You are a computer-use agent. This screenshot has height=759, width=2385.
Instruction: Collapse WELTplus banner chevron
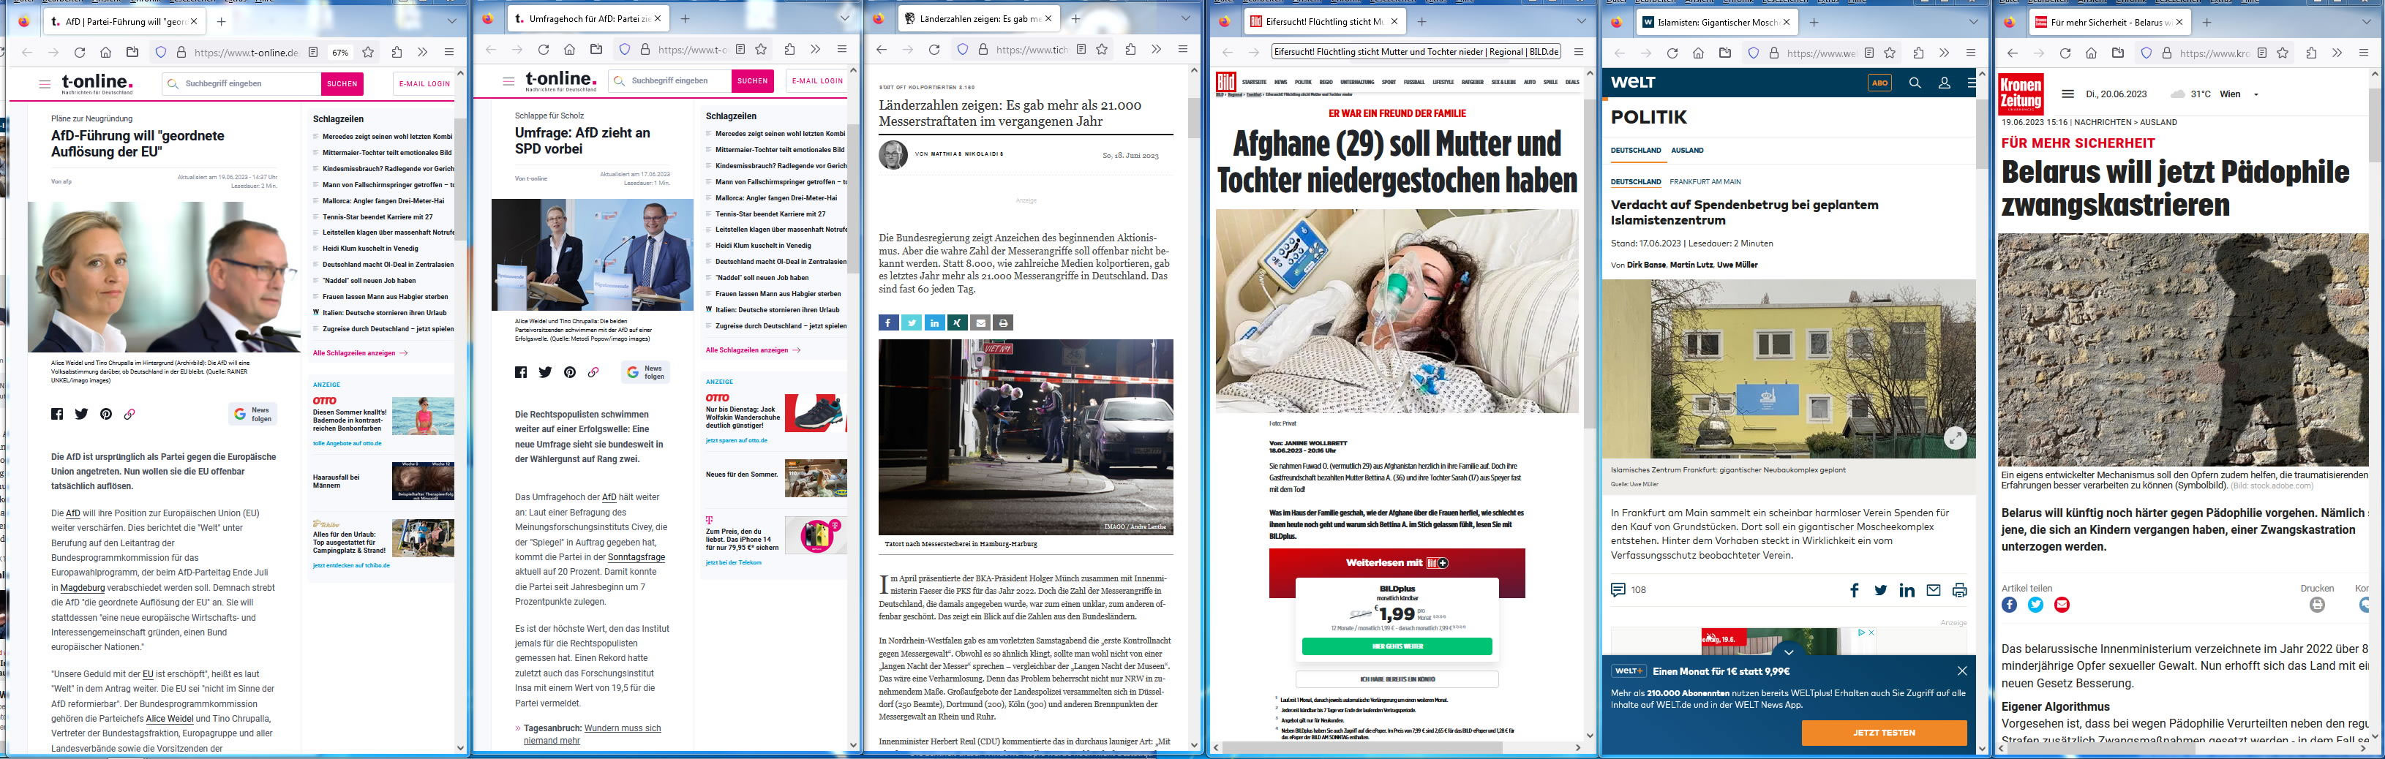click(x=1789, y=652)
